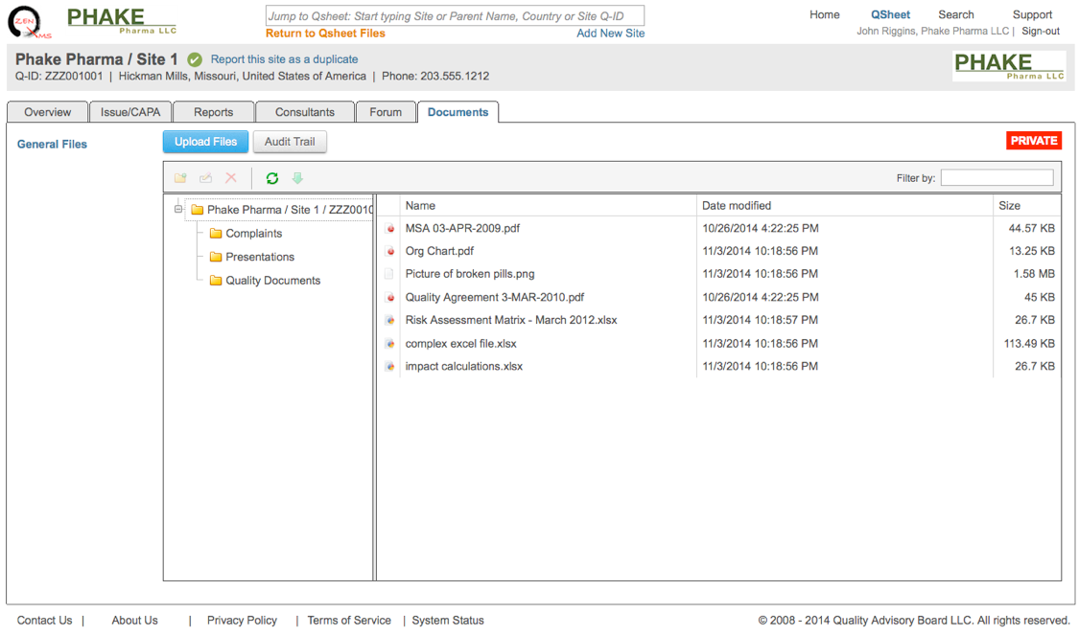Click the red X delete icon
The image size is (1079, 636).
[231, 178]
